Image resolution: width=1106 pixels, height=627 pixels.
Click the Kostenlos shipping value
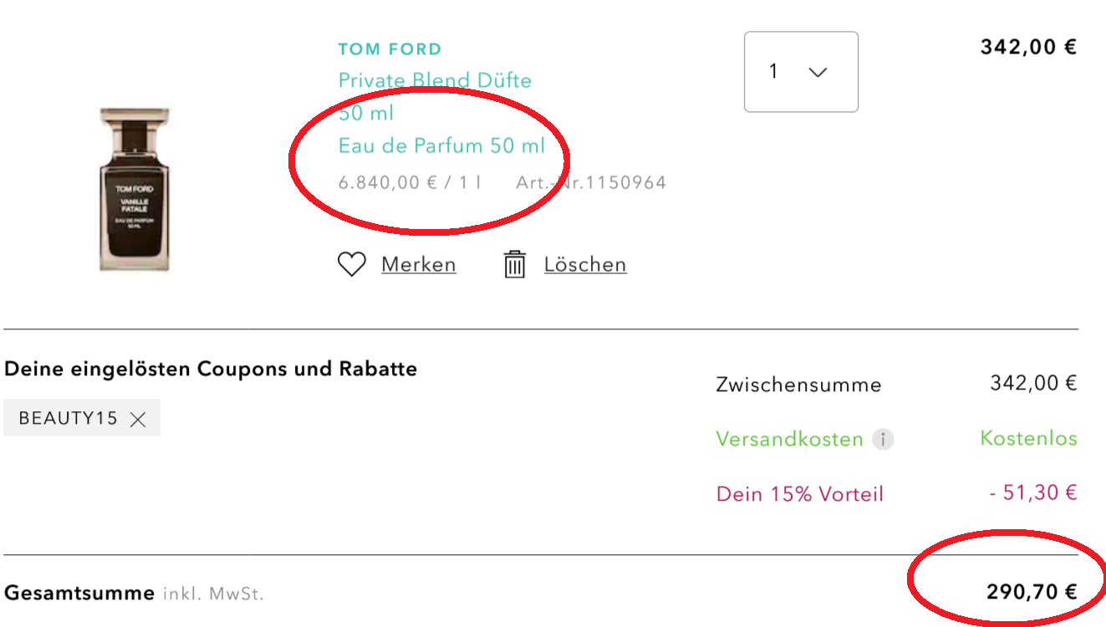[1028, 439]
